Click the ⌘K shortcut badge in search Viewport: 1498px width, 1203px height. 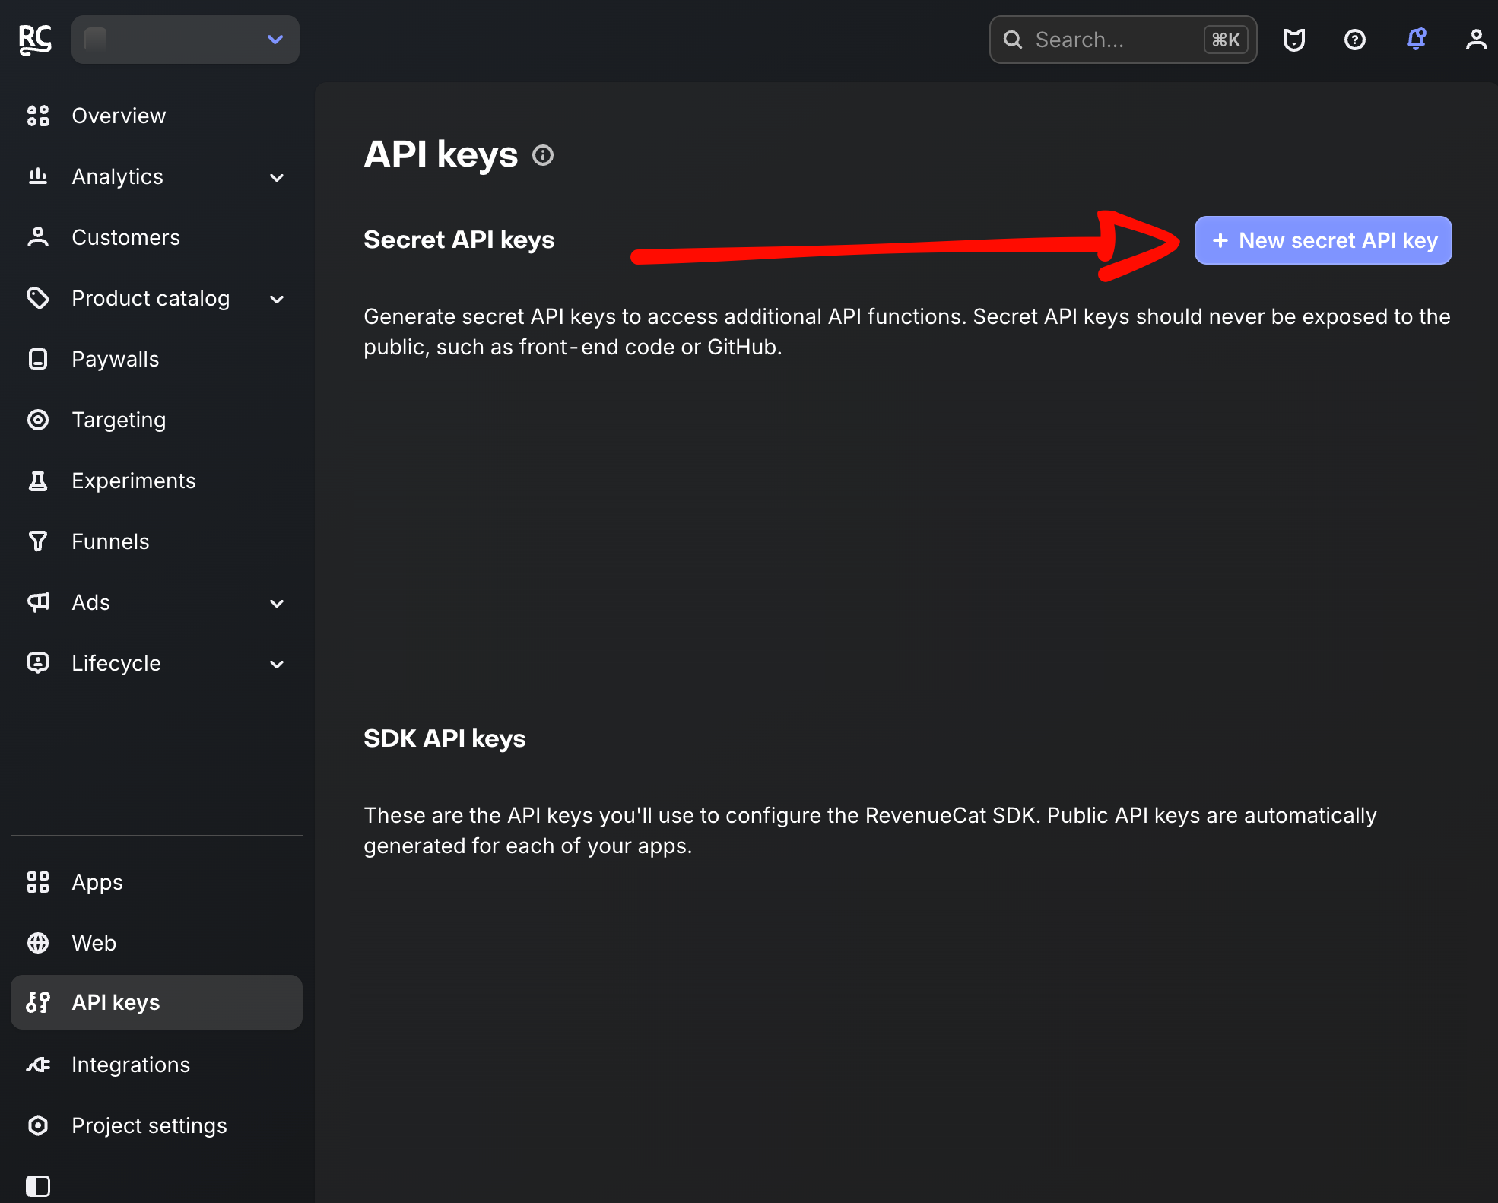(x=1226, y=40)
